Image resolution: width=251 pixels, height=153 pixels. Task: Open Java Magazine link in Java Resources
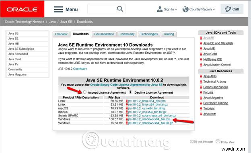pyautogui.click(x=213, y=98)
